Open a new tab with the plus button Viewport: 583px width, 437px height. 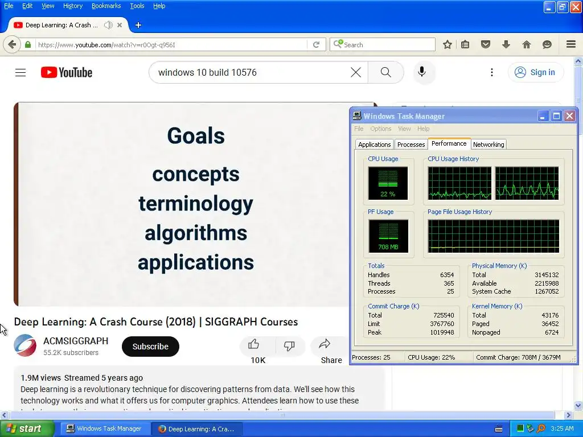[138, 25]
